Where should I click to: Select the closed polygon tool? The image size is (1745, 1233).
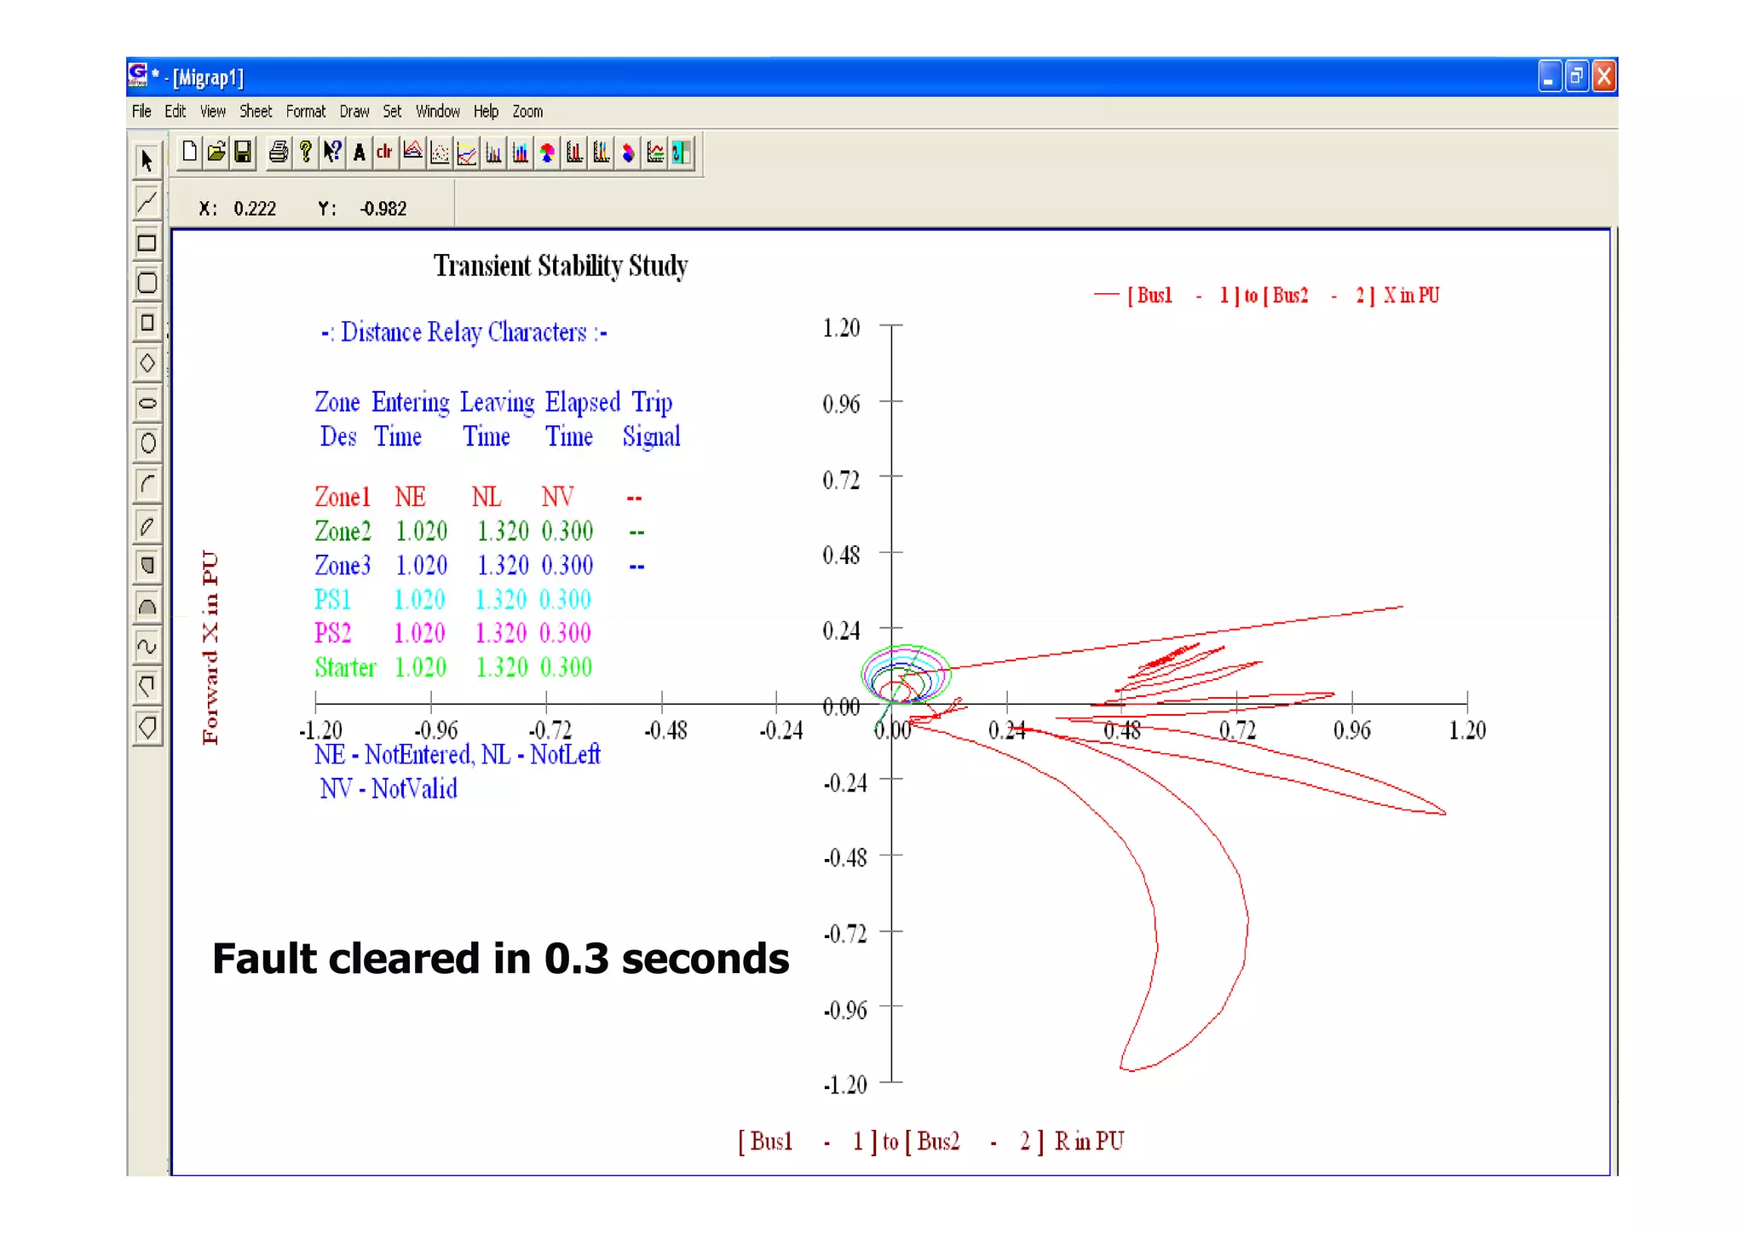tap(147, 727)
